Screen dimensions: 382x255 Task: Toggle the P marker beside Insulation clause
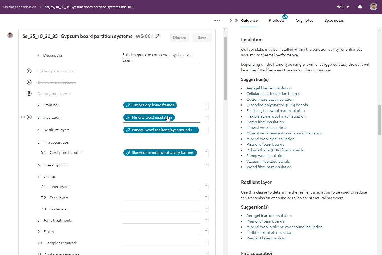pyautogui.click(x=29, y=117)
